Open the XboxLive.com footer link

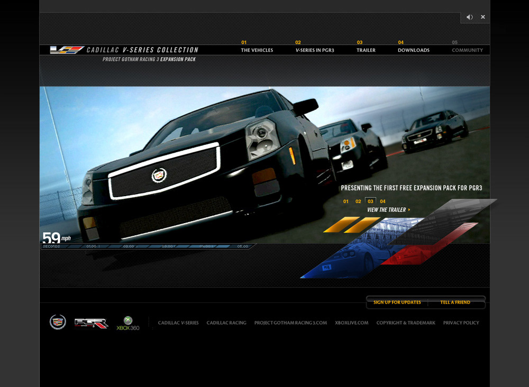pyautogui.click(x=352, y=323)
